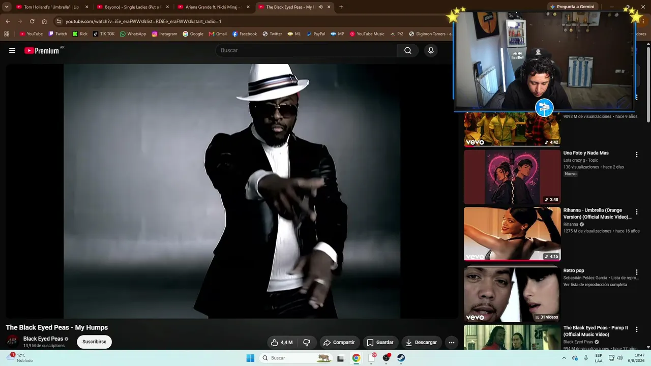Open options menu for Retro pop playlist
Screen dimensions: 651x366
tap(636, 272)
